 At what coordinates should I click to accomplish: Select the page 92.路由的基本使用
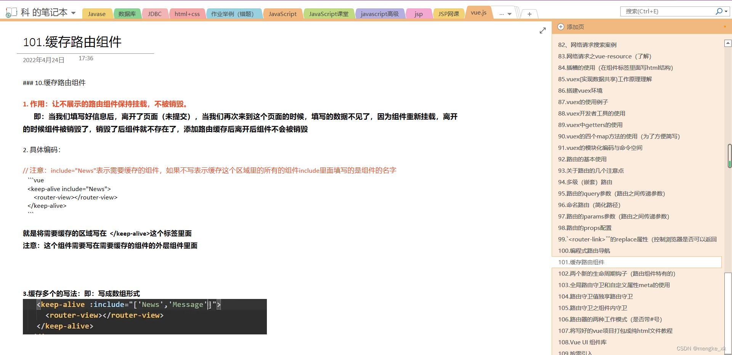[x=581, y=159]
